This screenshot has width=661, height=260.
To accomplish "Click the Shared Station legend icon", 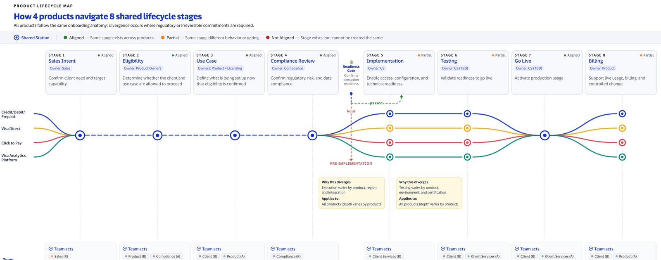I will (17, 38).
